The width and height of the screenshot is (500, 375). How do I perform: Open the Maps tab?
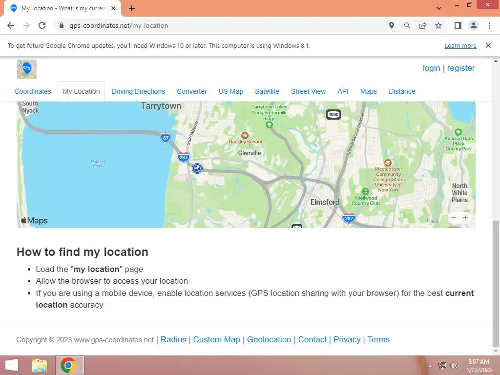(369, 91)
